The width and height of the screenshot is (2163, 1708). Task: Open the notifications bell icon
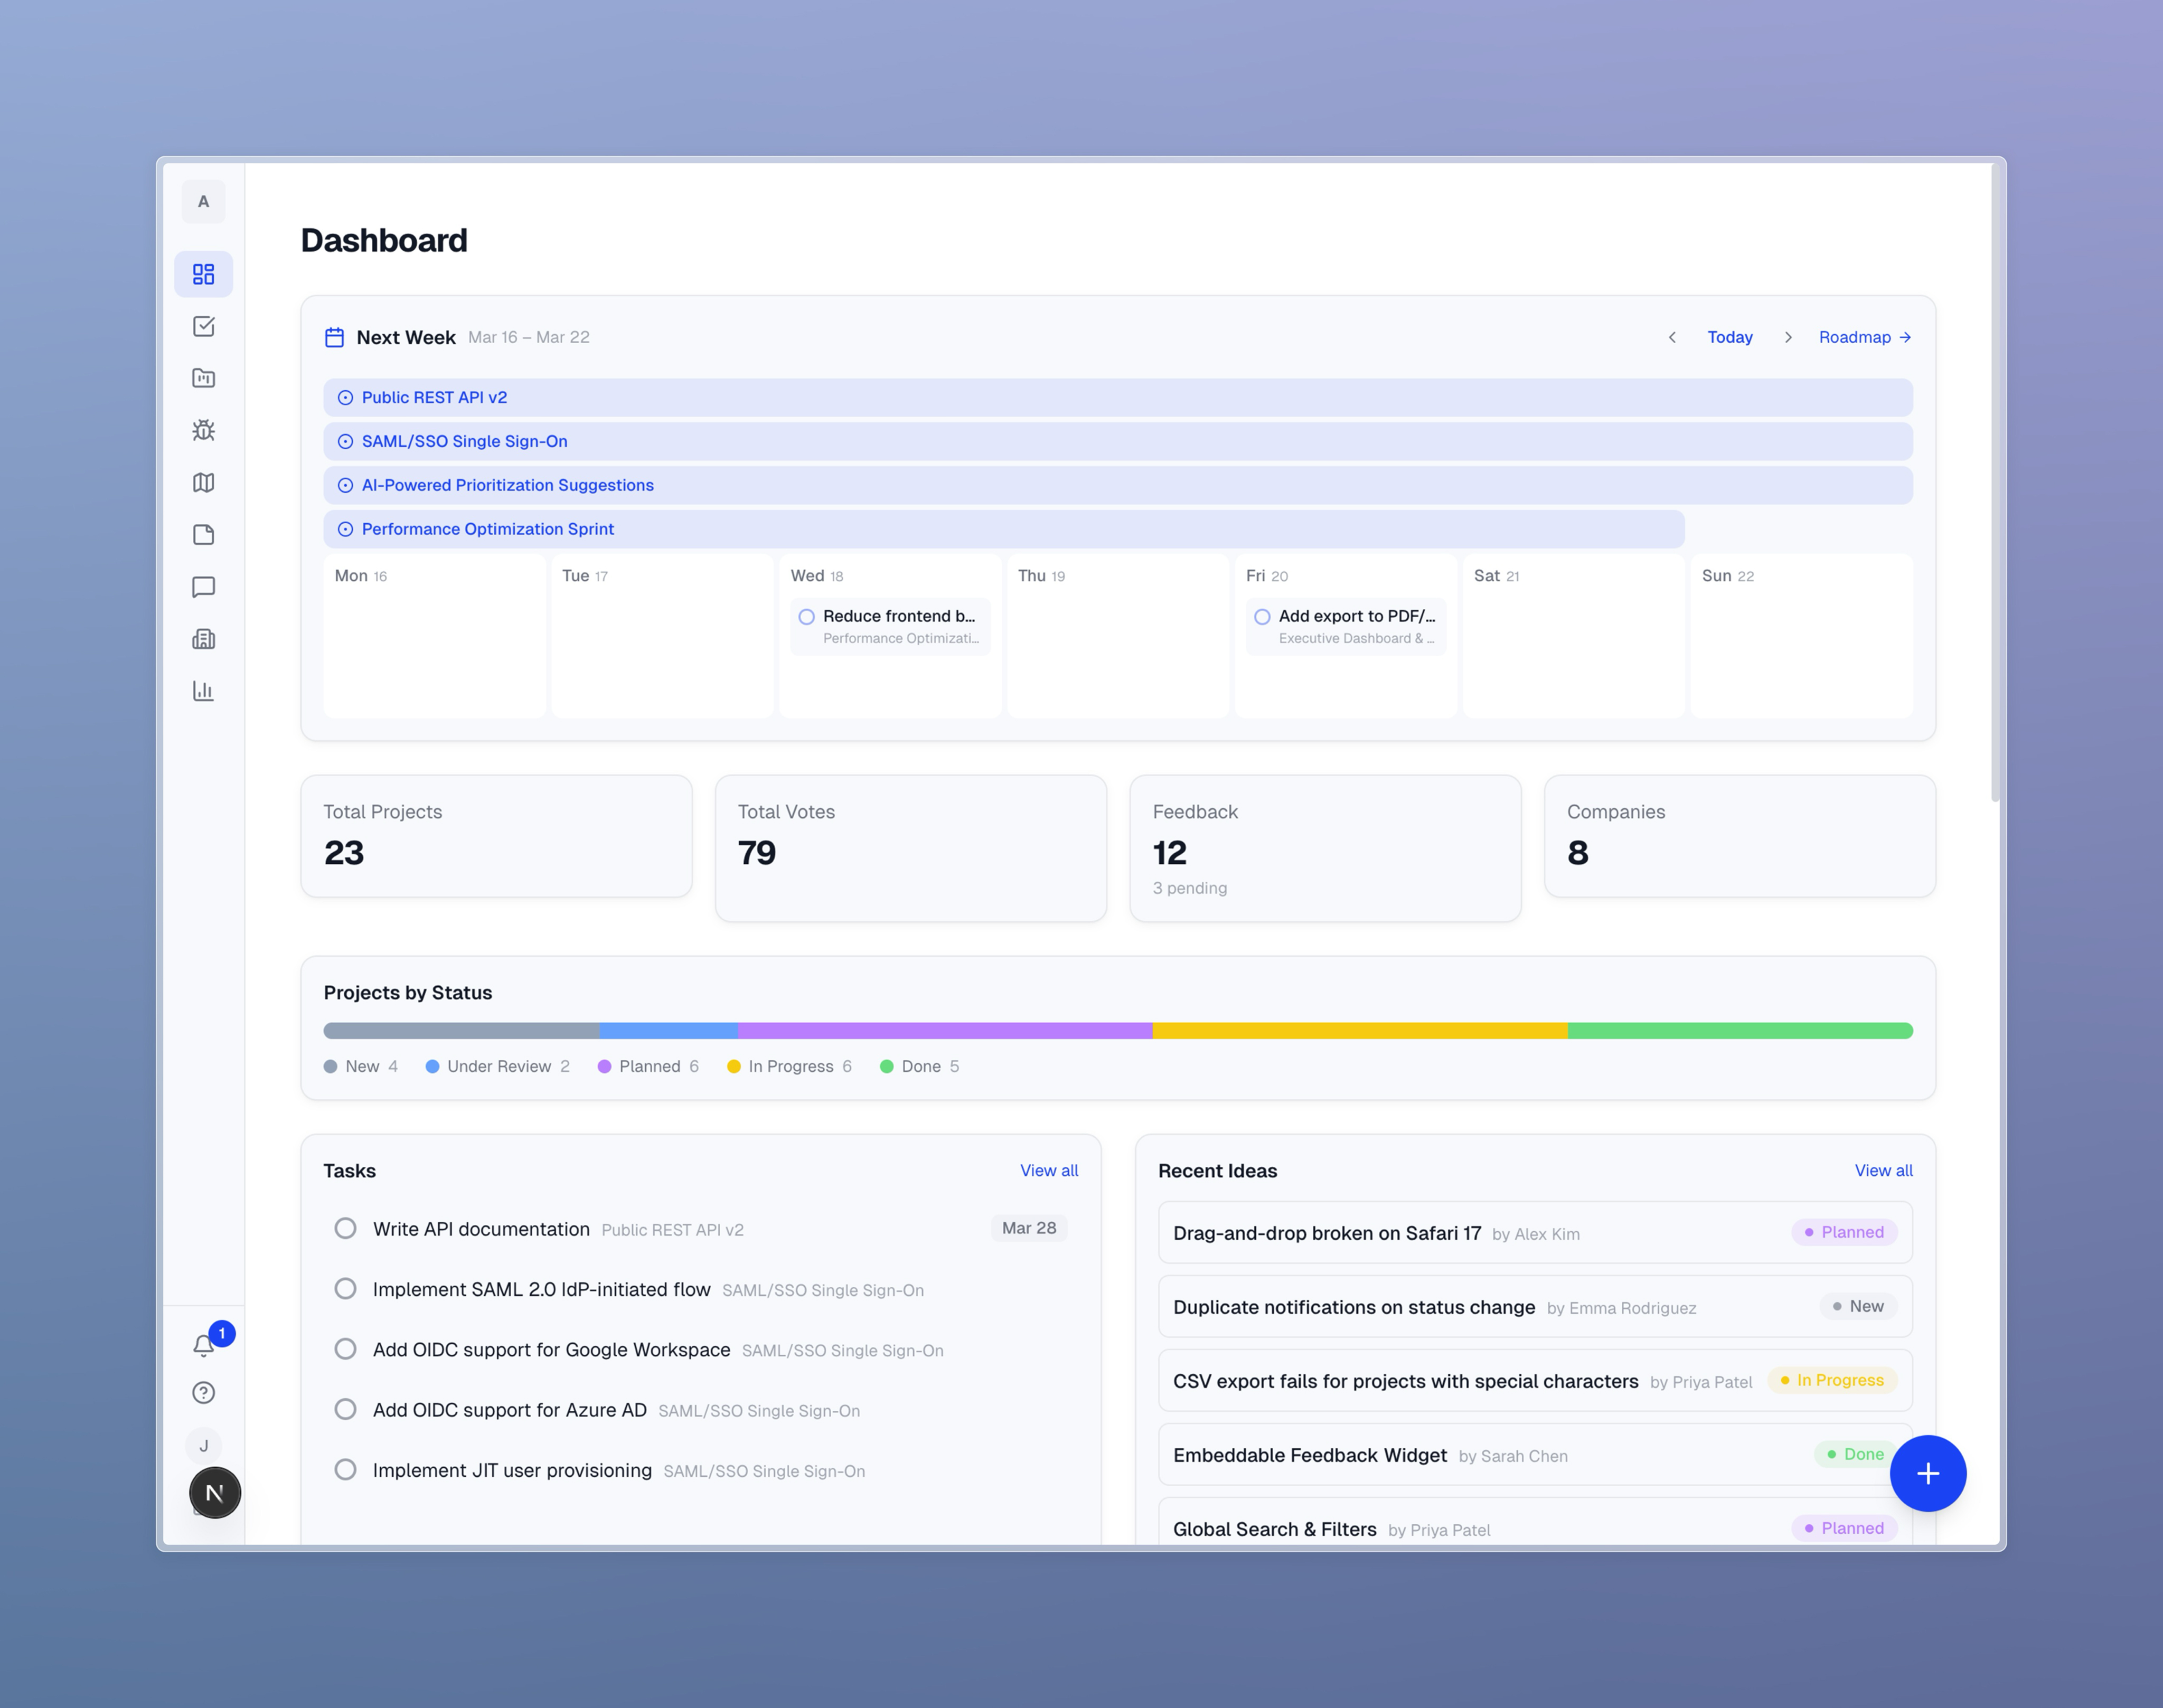[203, 1345]
